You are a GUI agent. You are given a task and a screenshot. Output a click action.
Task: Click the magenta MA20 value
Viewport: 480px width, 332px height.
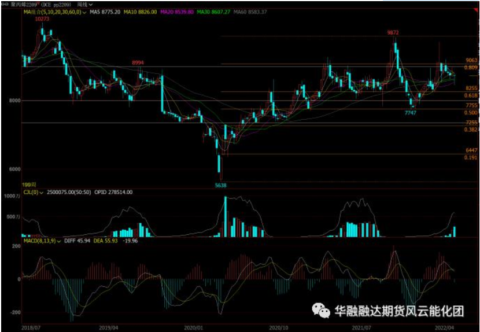(177, 12)
